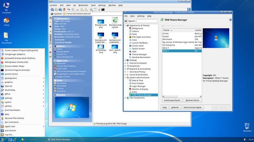Select the Win2-7 theme row

182,48
